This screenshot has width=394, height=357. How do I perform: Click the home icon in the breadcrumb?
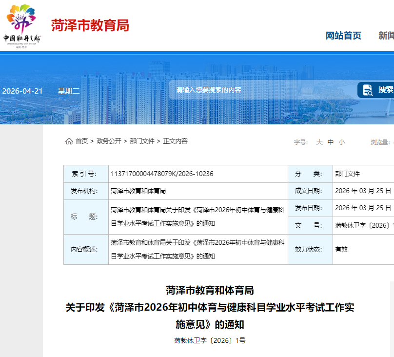(69, 141)
